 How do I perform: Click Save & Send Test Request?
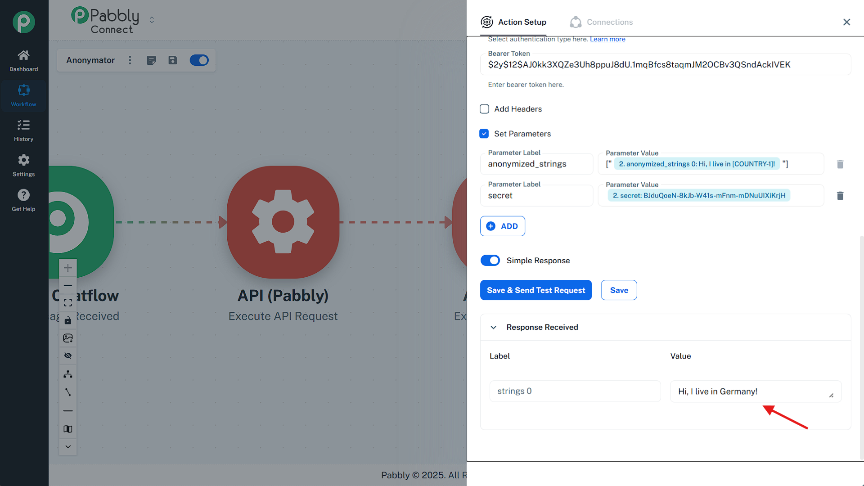(x=535, y=290)
